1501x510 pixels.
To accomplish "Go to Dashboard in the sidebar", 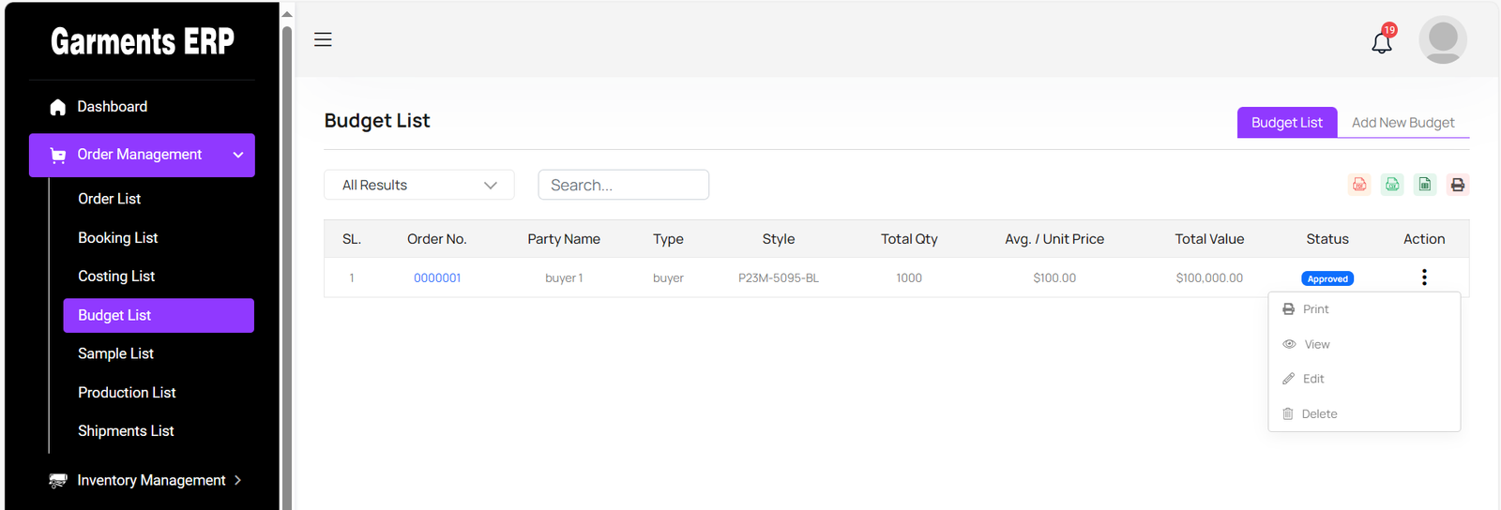I will (112, 107).
